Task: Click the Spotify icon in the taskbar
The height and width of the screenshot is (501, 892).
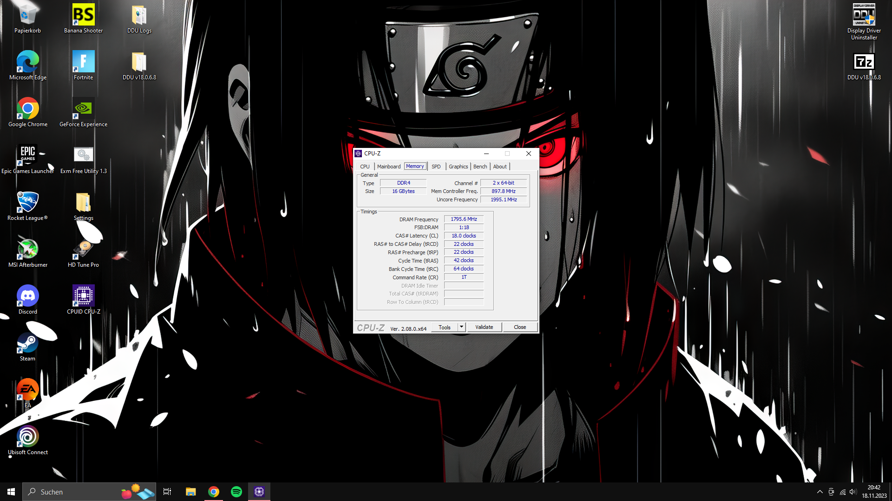Action: [x=236, y=492]
